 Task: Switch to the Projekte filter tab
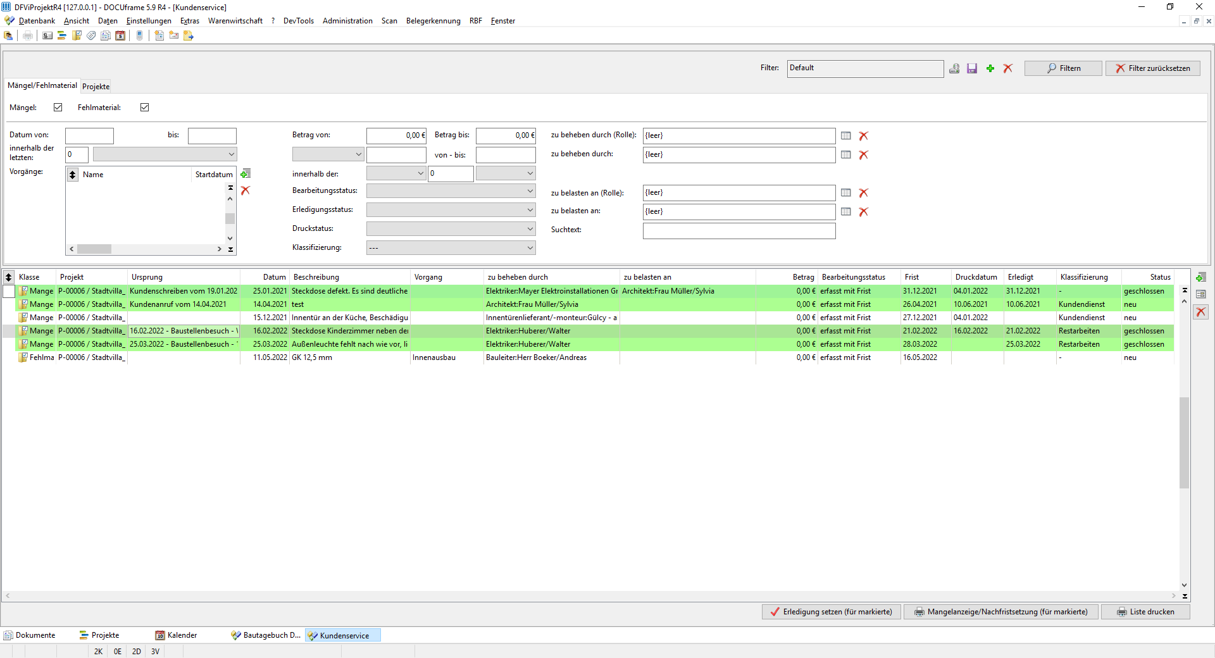pos(96,87)
